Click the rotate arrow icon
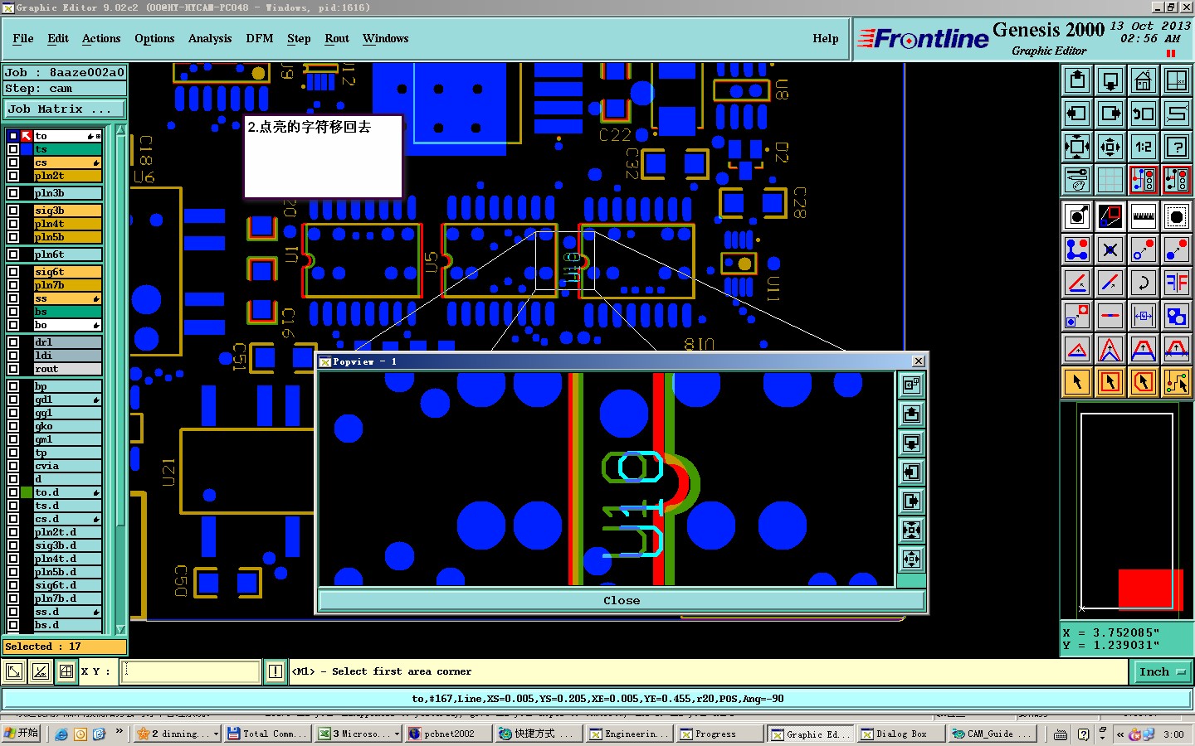 point(1144,283)
